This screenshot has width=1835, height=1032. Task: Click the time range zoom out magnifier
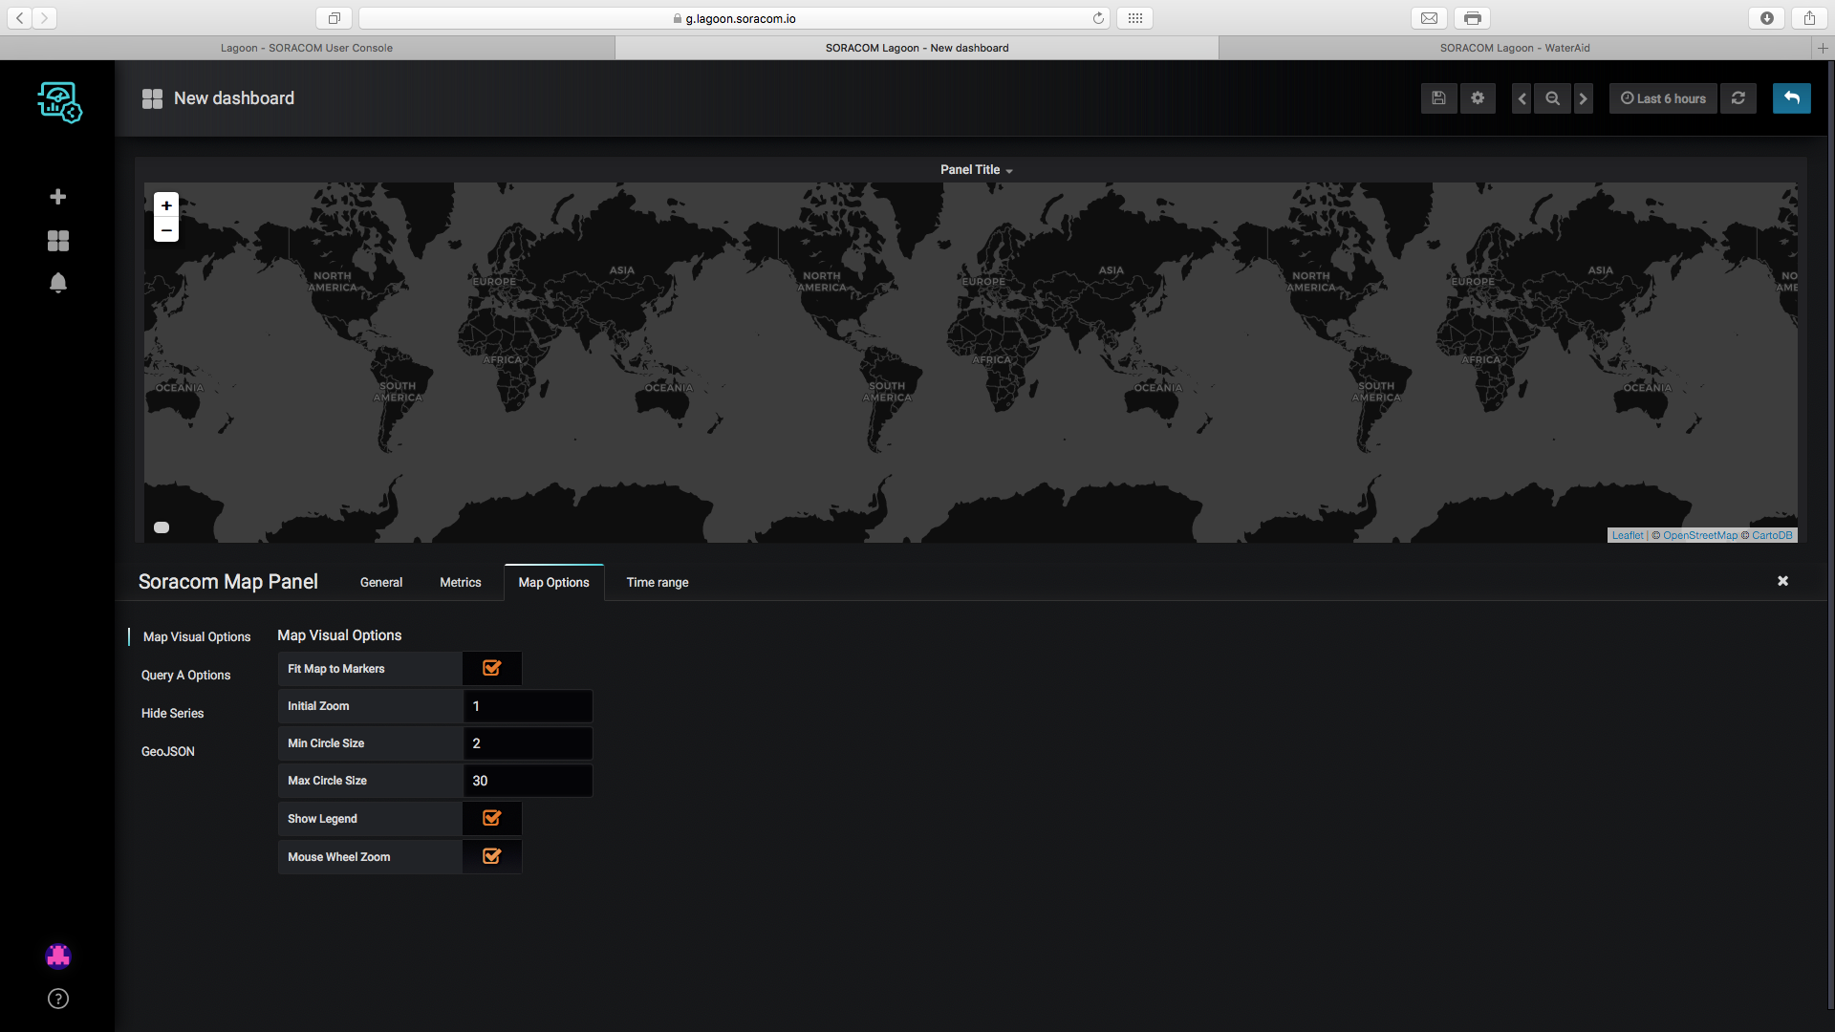point(1552,98)
